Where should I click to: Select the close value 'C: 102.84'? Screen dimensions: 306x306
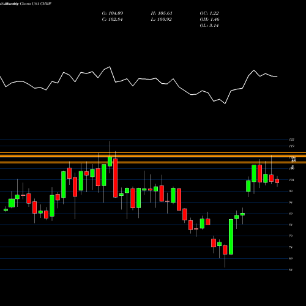point(112,20)
